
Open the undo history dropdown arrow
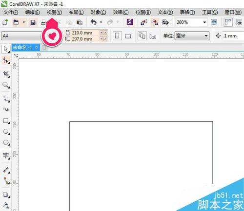(x=101, y=22)
